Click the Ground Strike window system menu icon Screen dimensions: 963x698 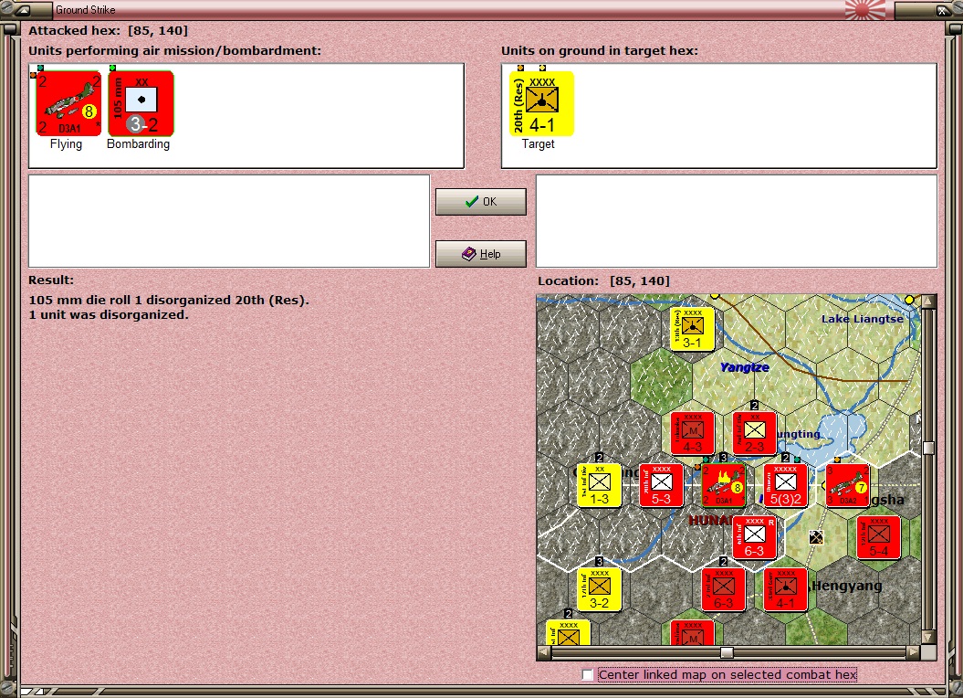point(22,10)
